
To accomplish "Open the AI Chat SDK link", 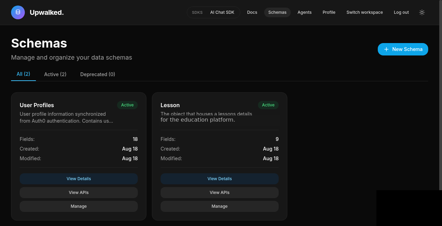I will point(222,12).
